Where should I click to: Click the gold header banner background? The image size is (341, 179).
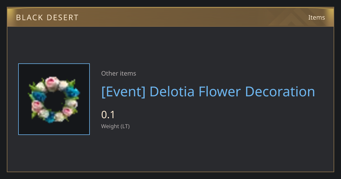point(170,17)
